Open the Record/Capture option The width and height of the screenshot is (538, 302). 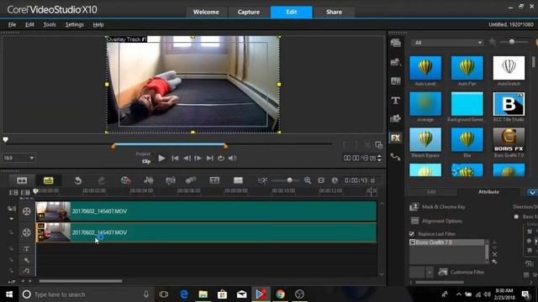coord(125,180)
